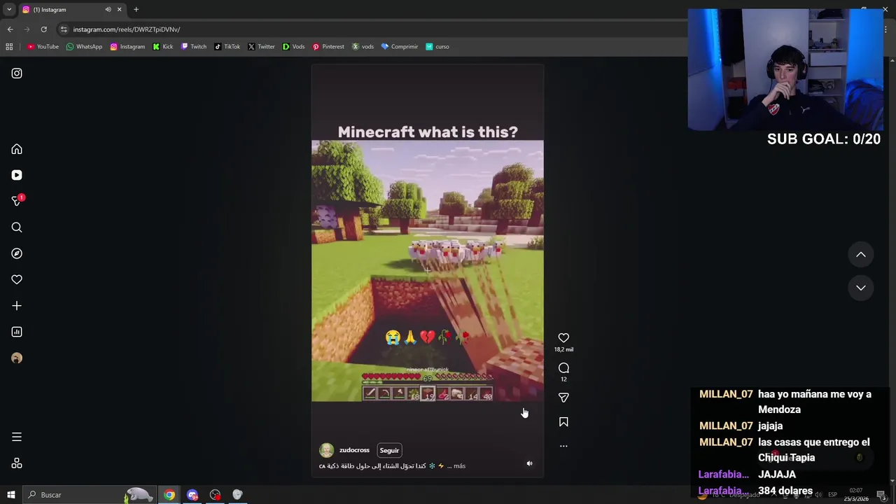Open a new browser tab
896x504 pixels.
pos(136,10)
